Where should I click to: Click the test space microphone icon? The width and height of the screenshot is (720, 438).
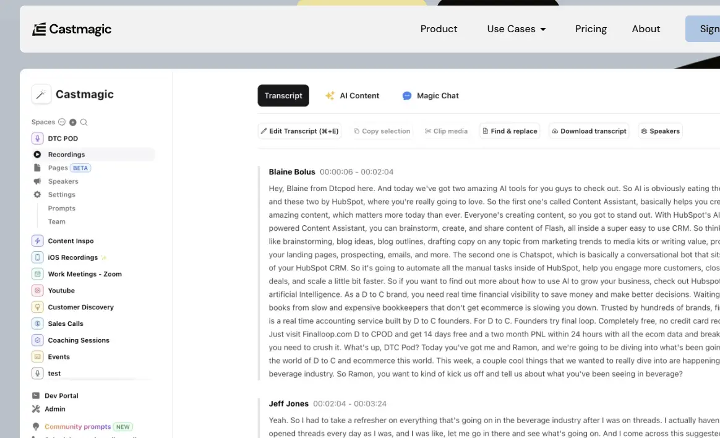[38, 373]
